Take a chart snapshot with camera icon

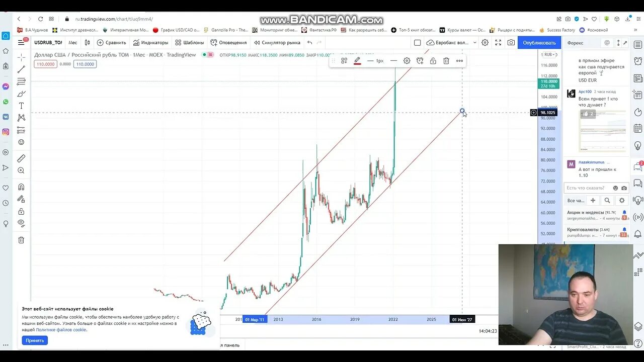pyautogui.click(x=511, y=42)
